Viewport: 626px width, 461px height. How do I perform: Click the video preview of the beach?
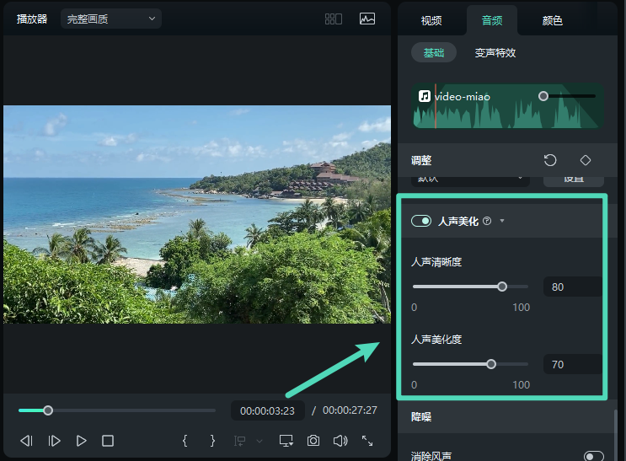[x=197, y=215]
